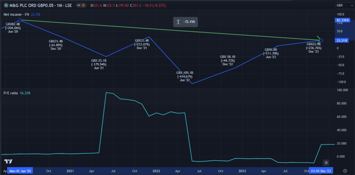Click the M&G PLC ORD GBP0.05 symbol title

[39, 6]
